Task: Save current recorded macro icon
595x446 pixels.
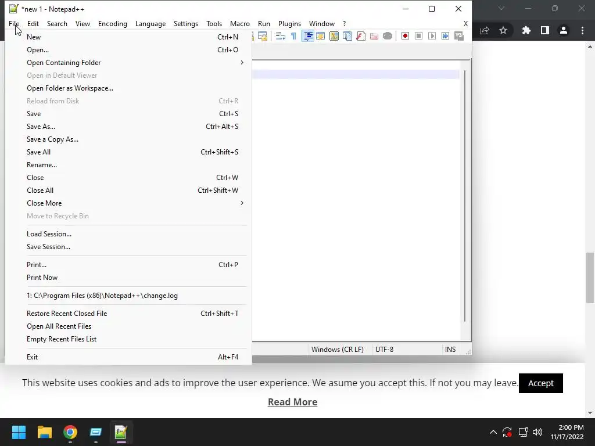Action: 459,36
